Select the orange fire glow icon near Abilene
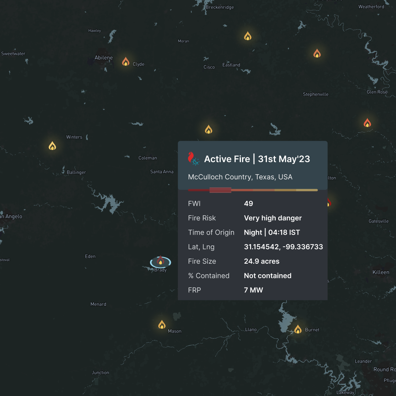 (126, 61)
